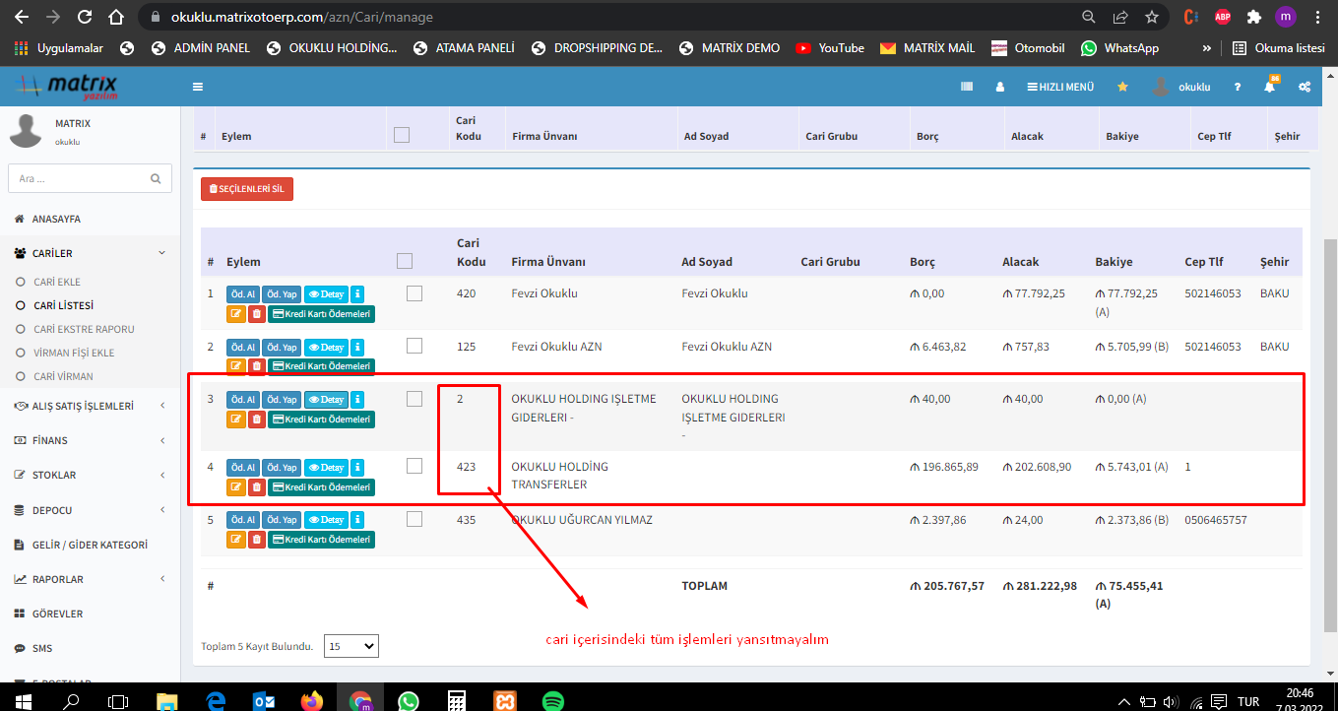Open the records-per-page dropdown showing 15
Image resolution: width=1338 pixels, height=711 pixels.
350,646
